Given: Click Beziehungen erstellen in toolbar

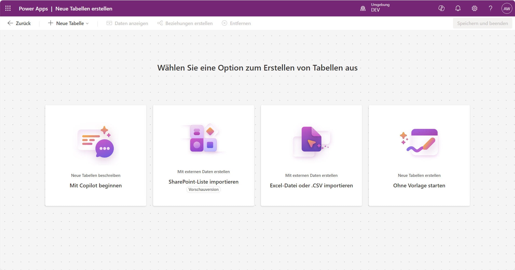Looking at the screenshot, I should 185,23.
